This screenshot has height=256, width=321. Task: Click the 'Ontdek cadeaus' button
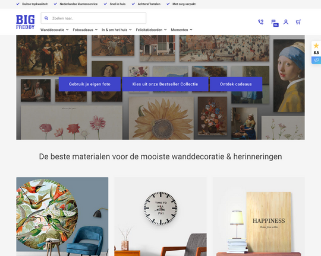[236, 84]
